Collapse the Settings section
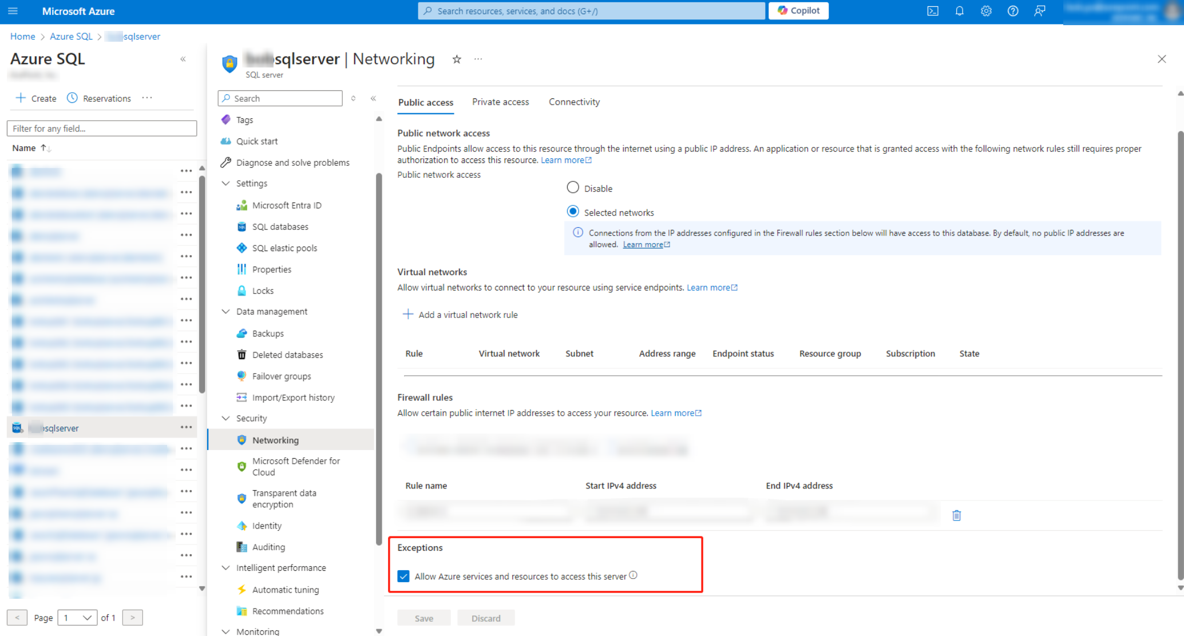This screenshot has height=636, width=1184. 225,183
